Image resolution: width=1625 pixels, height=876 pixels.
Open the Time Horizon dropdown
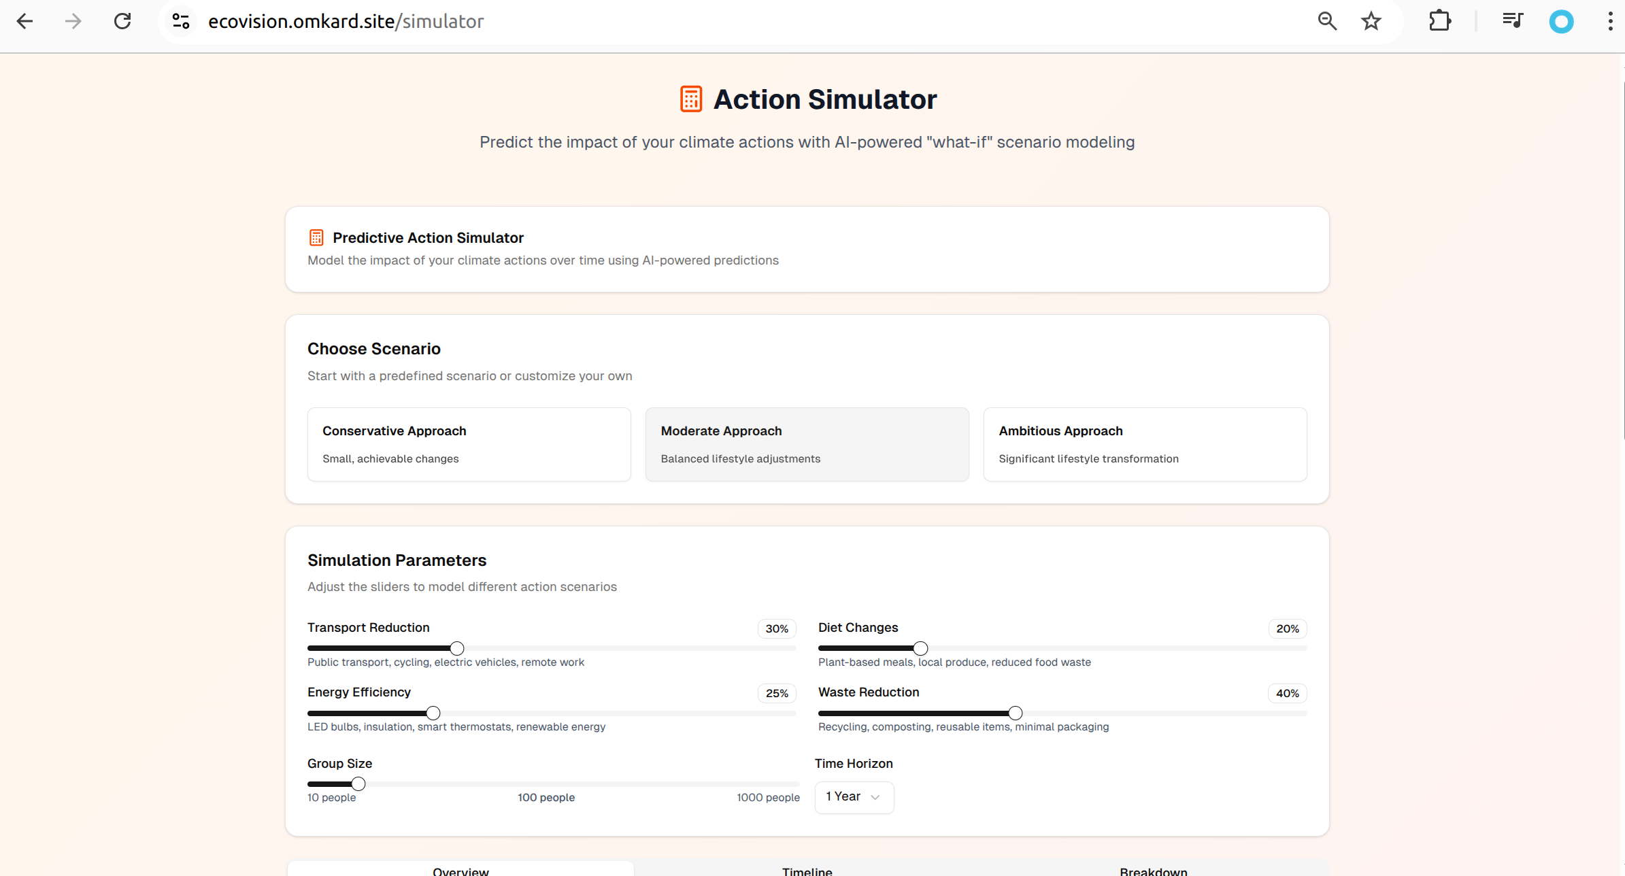854,796
